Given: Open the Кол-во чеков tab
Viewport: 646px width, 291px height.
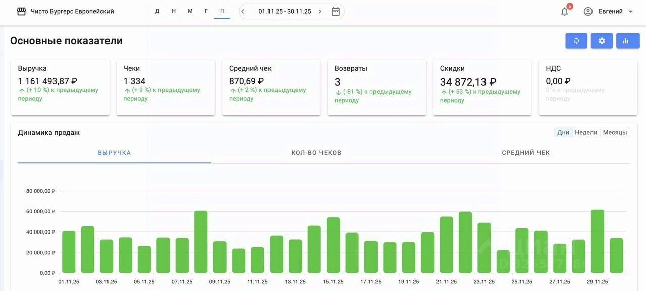Looking at the screenshot, I should 316,153.
